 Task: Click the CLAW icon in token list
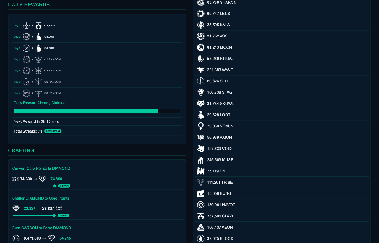(200, 216)
